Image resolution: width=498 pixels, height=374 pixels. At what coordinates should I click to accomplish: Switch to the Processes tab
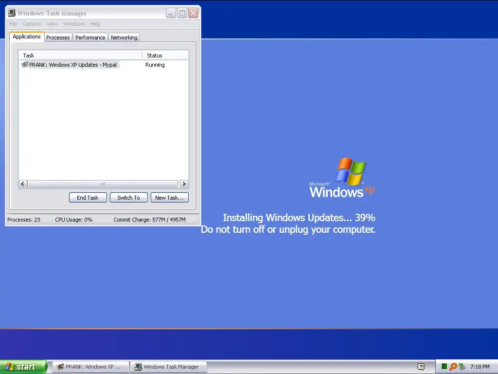point(58,37)
